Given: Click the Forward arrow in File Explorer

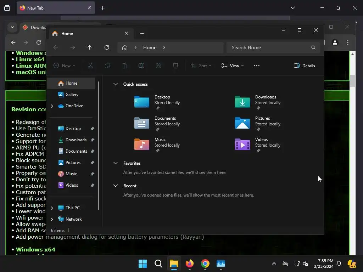Looking at the screenshot, I should 73,47.
